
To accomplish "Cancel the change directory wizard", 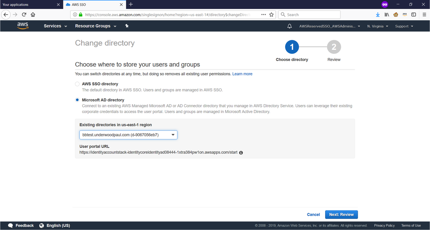I will [314, 215].
